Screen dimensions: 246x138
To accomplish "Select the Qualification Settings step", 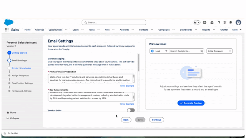I will pos(22,83).
